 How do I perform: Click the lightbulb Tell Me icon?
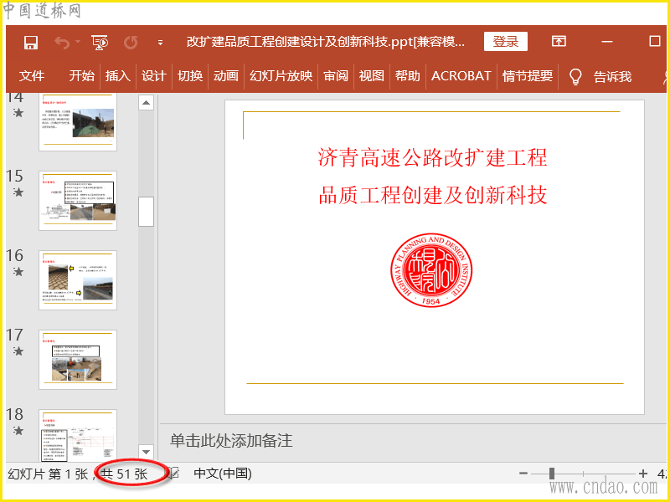point(575,76)
